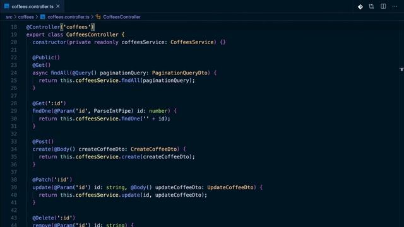Click the @Get(':id') decorator on line 28
This screenshot has width=404, height=227.
49,103
